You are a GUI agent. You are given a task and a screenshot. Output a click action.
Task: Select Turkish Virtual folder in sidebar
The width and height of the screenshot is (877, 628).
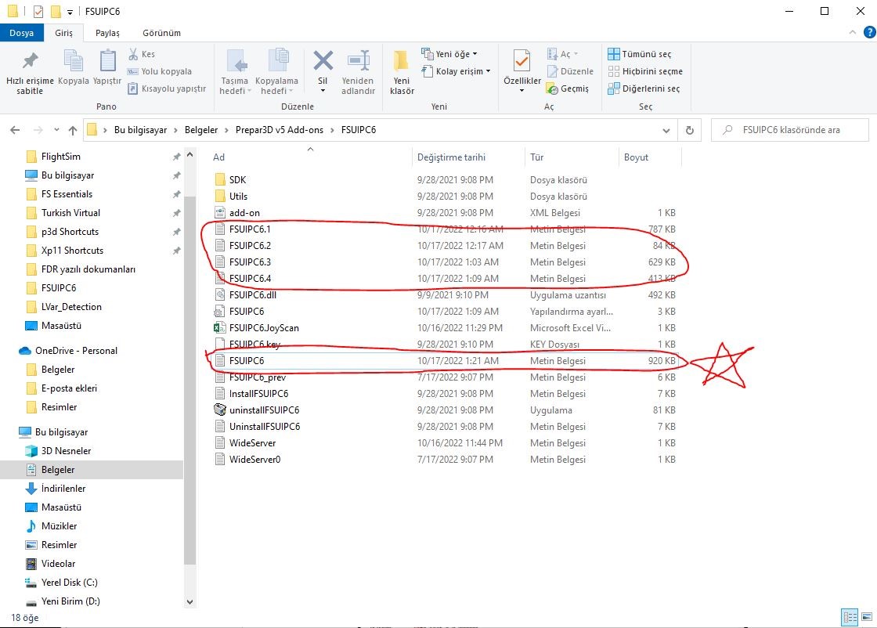pyautogui.click(x=70, y=213)
